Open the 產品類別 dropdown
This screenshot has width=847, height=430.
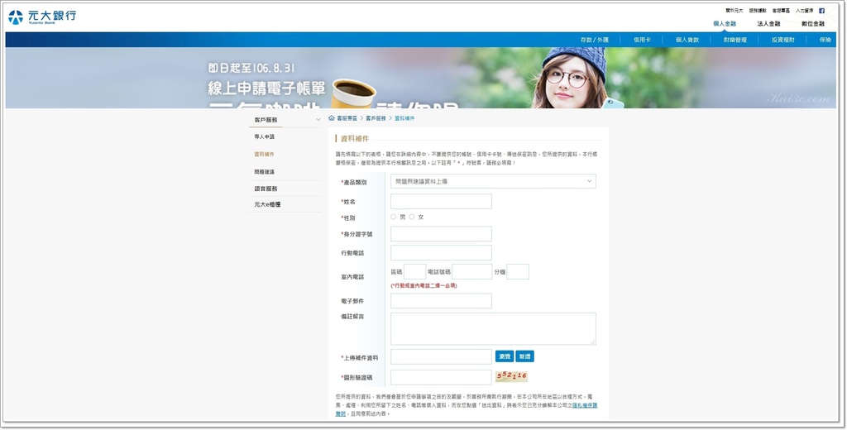pyautogui.click(x=493, y=181)
